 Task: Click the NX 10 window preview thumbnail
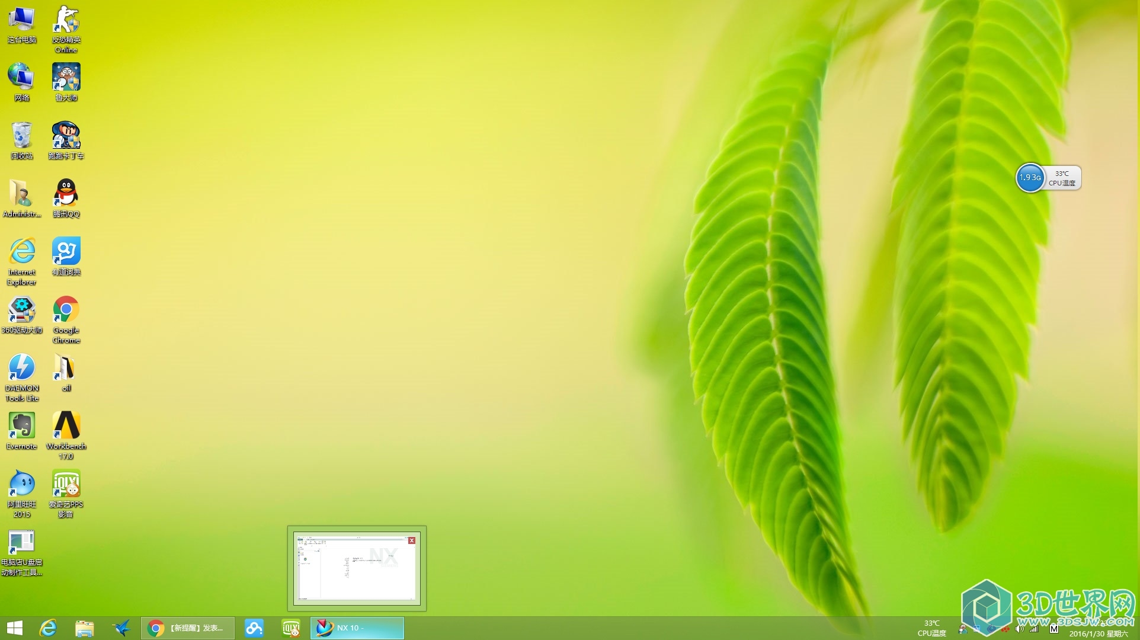pyautogui.click(x=357, y=568)
